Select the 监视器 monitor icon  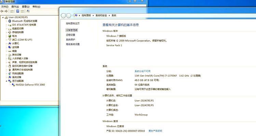pyautogui.click(x=10, y=47)
